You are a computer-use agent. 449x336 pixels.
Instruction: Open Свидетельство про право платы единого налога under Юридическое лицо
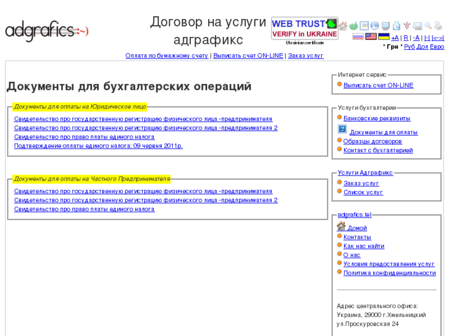[x=84, y=137]
